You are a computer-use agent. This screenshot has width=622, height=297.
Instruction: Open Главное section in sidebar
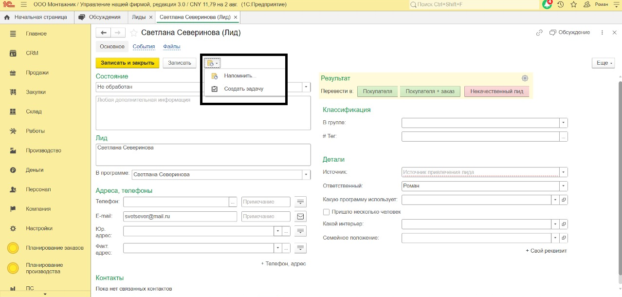click(x=36, y=34)
